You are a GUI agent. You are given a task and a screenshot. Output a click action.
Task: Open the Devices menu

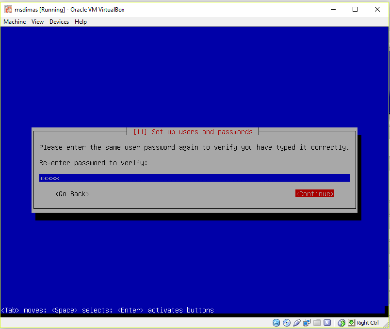[x=59, y=22]
